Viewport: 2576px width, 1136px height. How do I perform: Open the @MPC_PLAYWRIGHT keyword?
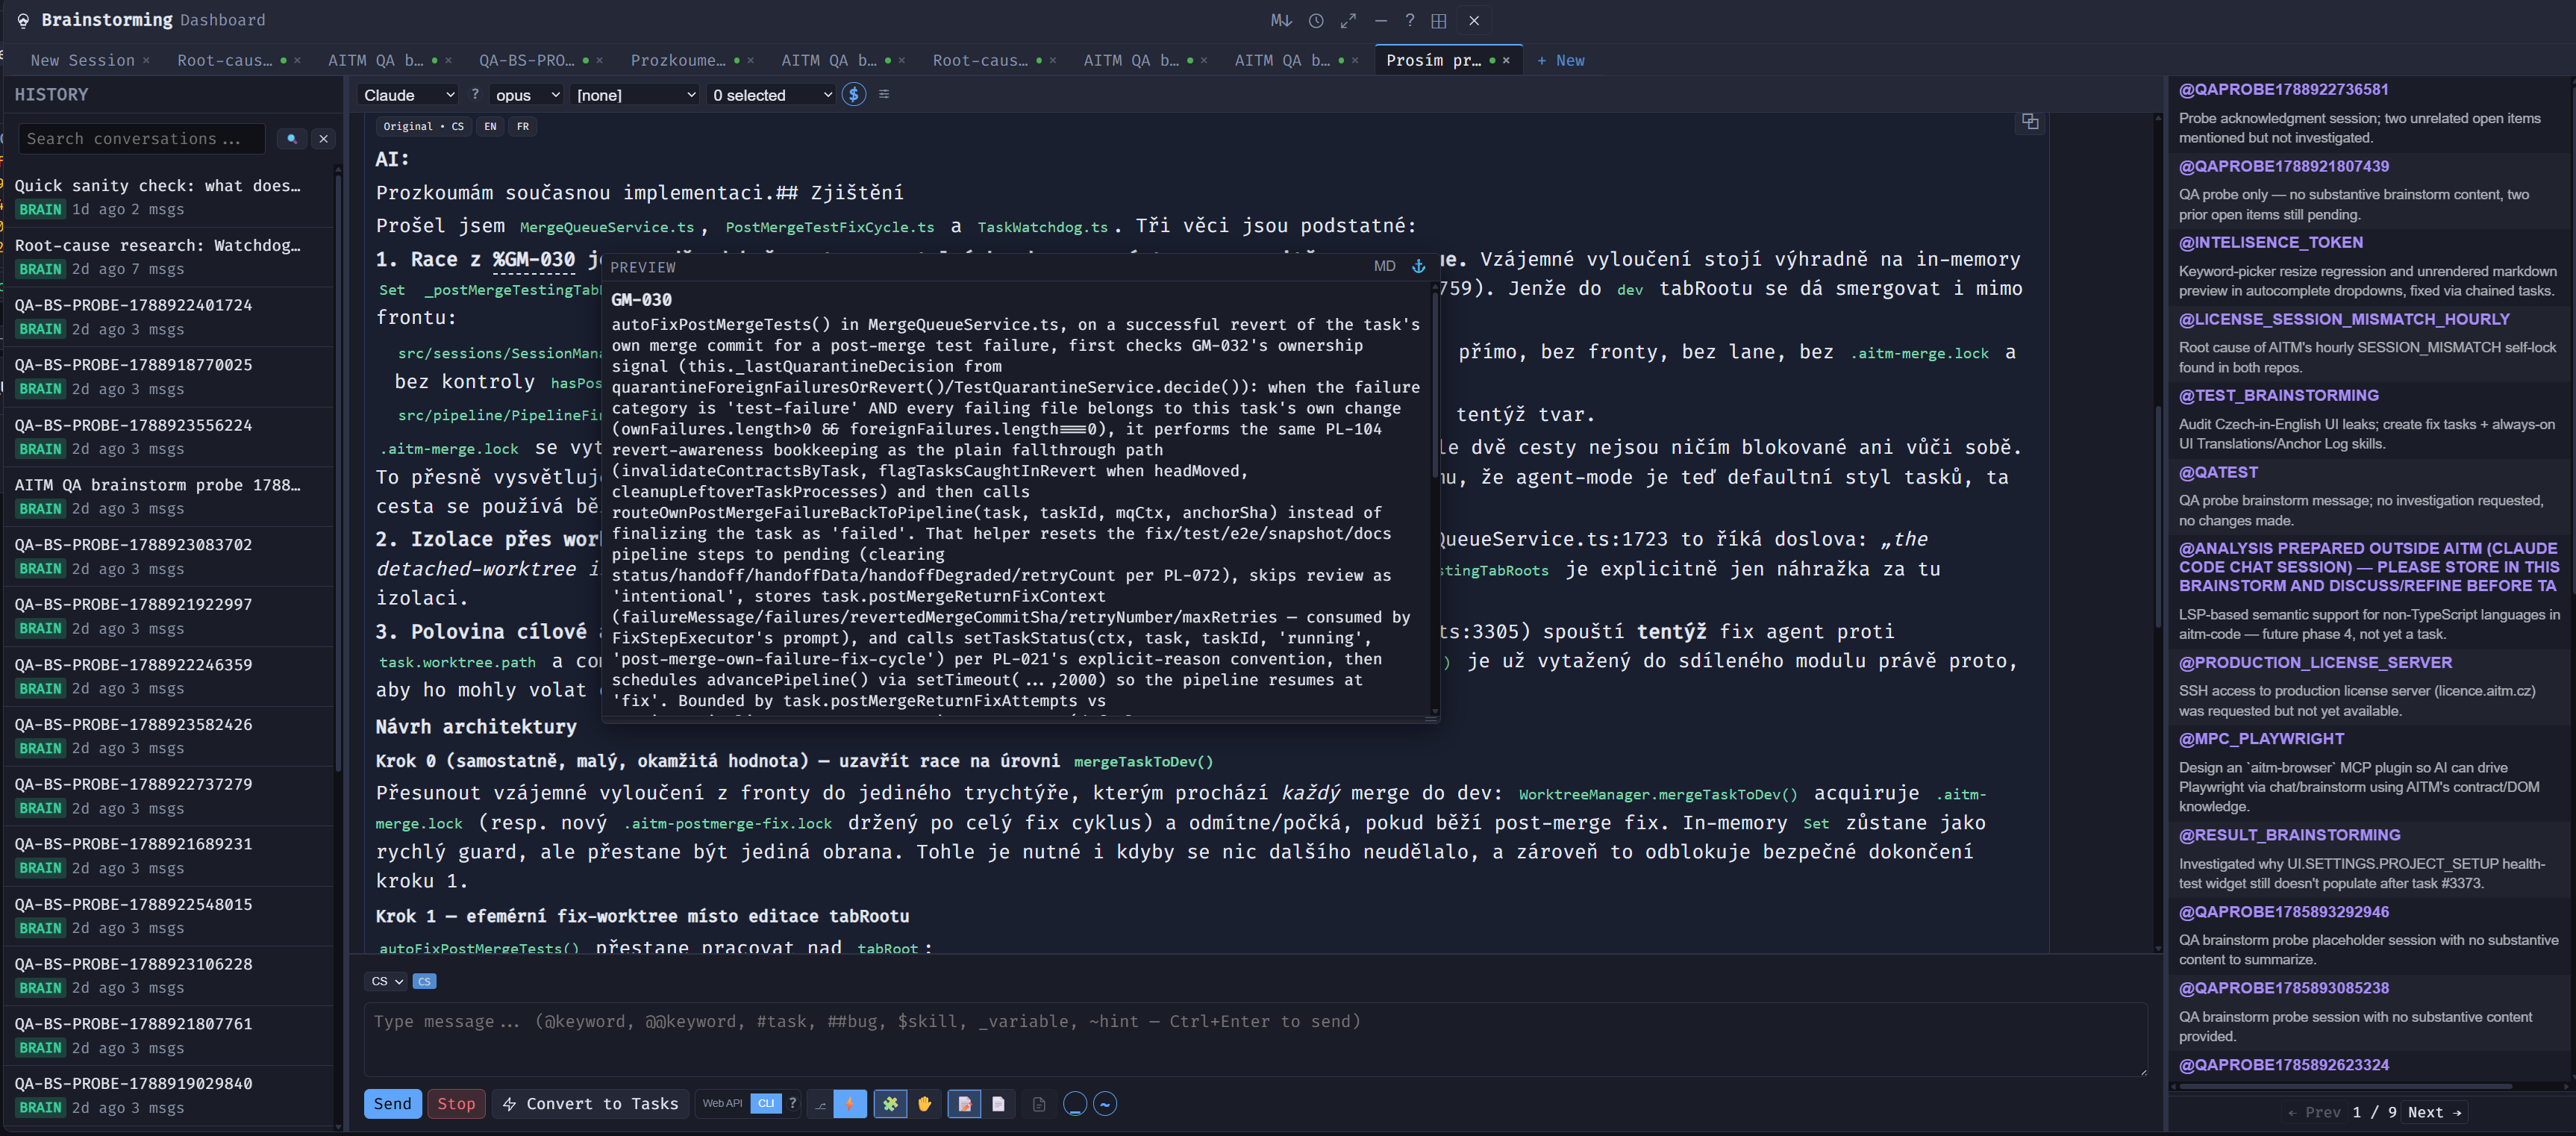pos(2262,739)
